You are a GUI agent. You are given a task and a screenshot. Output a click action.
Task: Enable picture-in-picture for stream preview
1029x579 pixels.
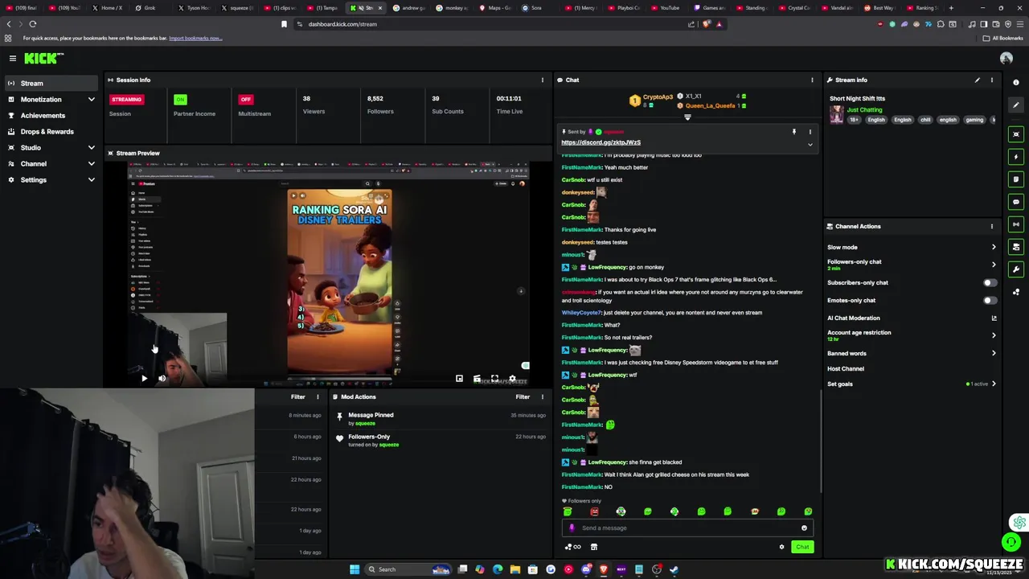click(459, 378)
